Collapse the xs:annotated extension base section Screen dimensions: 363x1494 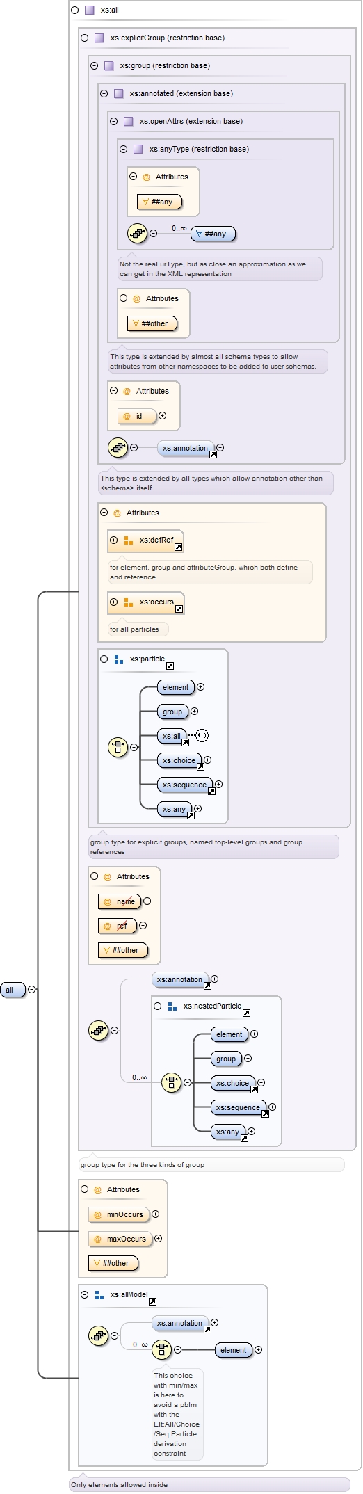[104, 93]
